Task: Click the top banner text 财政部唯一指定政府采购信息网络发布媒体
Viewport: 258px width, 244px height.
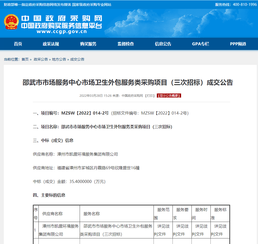Action: (37, 5)
